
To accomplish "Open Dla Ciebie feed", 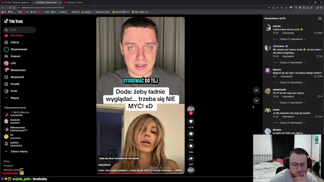I will pyautogui.click(x=14, y=35).
